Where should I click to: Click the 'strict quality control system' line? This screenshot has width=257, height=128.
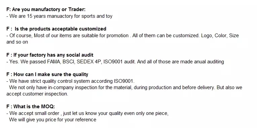coord(71,81)
